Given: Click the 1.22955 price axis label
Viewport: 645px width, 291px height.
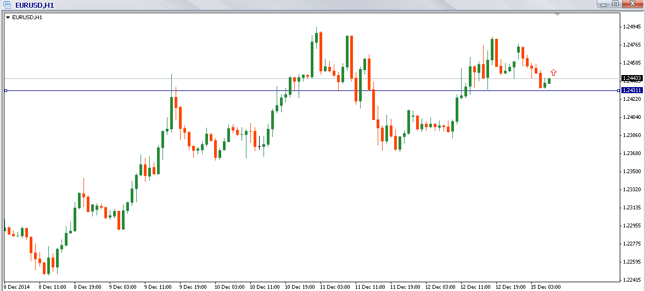Looking at the screenshot, I should click(631, 226).
